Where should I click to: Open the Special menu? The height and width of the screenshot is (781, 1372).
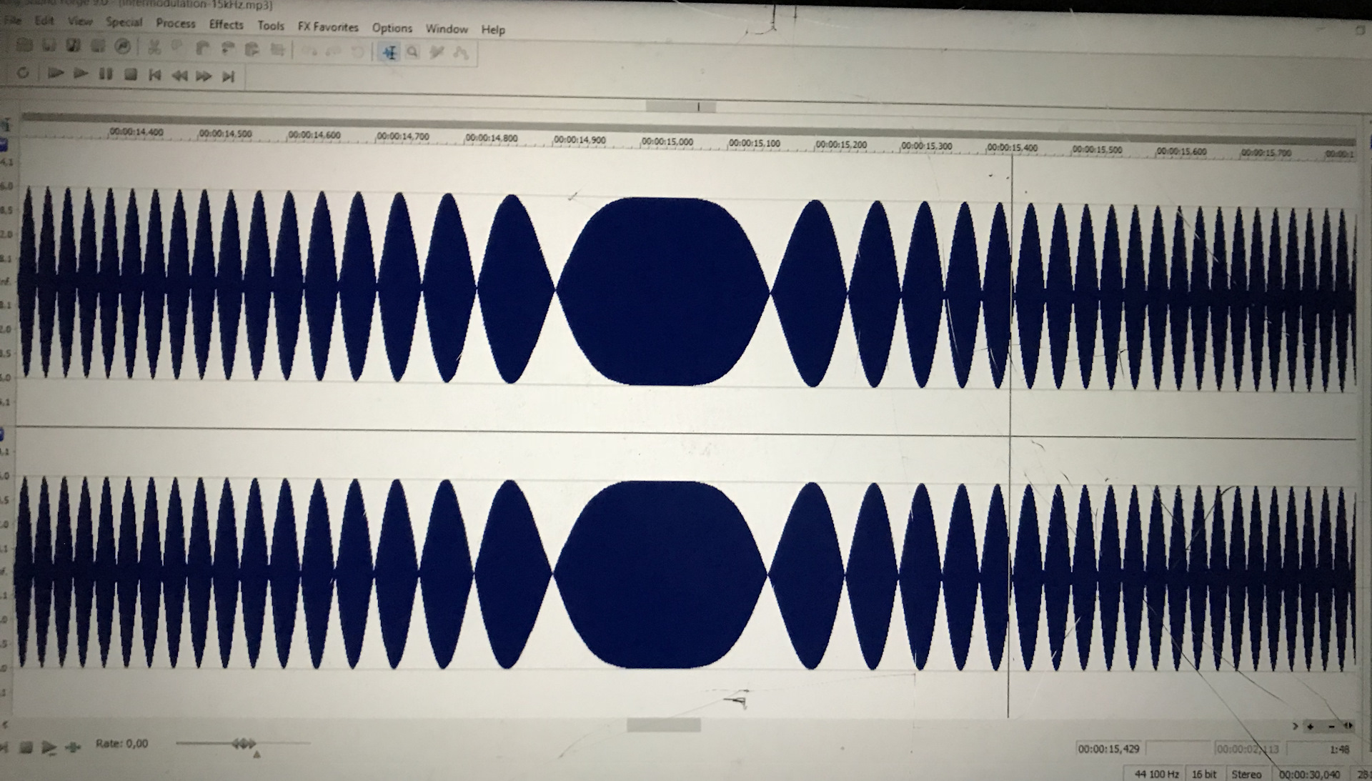point(124,22)
